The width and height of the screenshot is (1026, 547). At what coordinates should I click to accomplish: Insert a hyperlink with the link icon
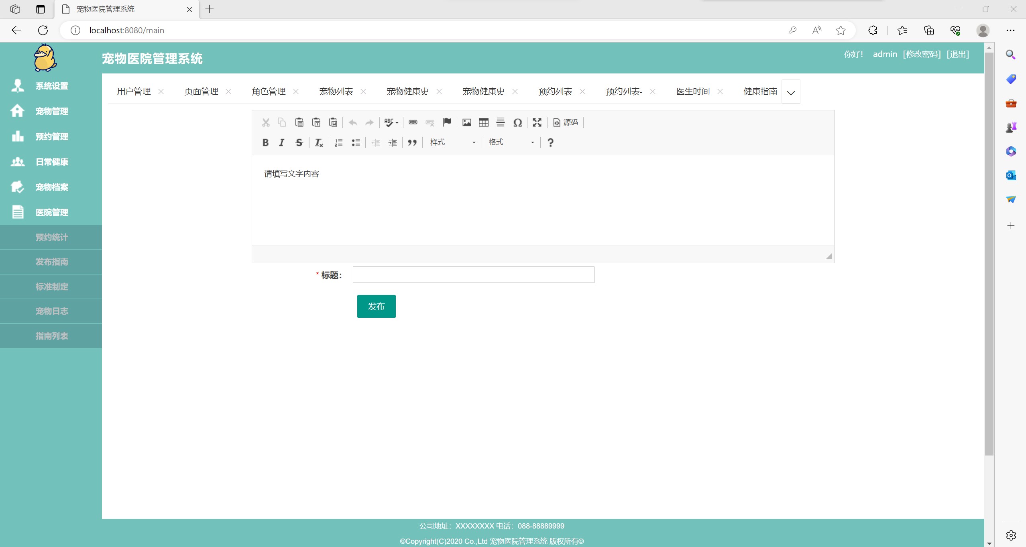click(413, 122)
